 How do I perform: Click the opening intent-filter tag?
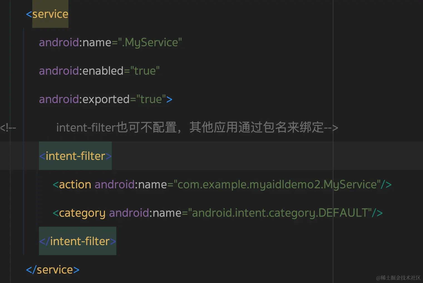[75, 156]
